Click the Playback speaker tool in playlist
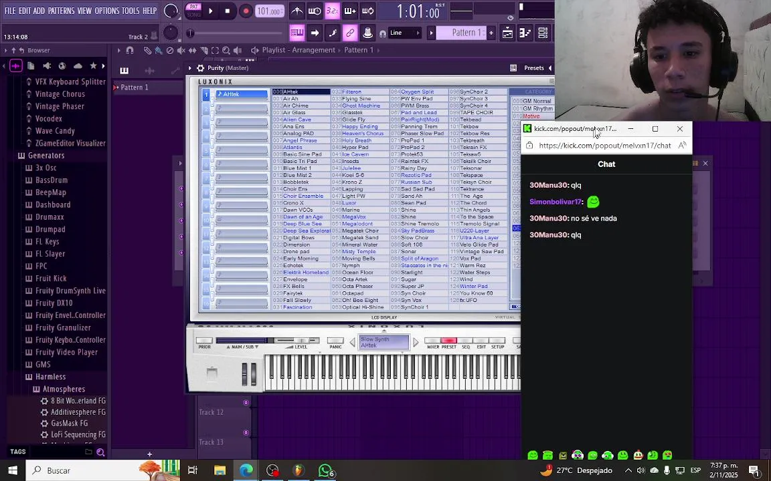 [238, 50]
